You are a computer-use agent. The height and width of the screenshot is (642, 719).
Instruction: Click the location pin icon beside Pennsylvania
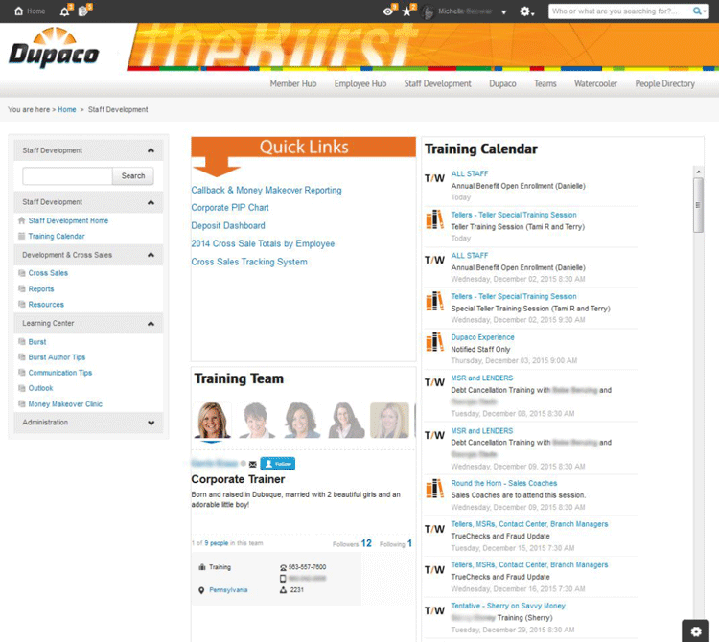[201, 590]
